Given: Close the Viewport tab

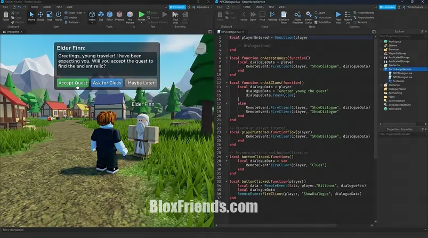Looking at the screenshot, I should [x=21, y=32].
